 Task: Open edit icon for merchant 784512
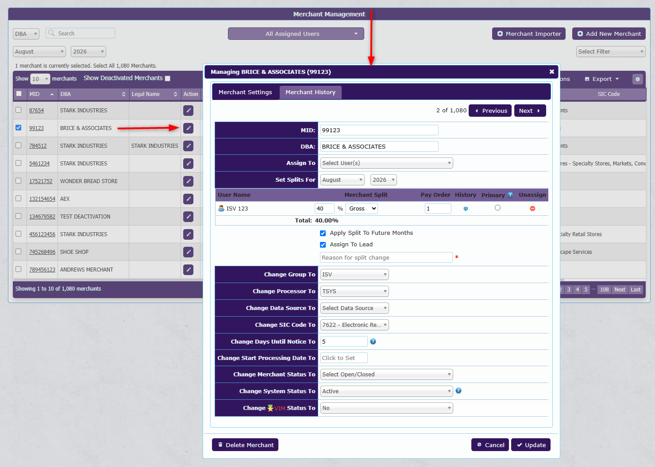(x=189, y=146)
